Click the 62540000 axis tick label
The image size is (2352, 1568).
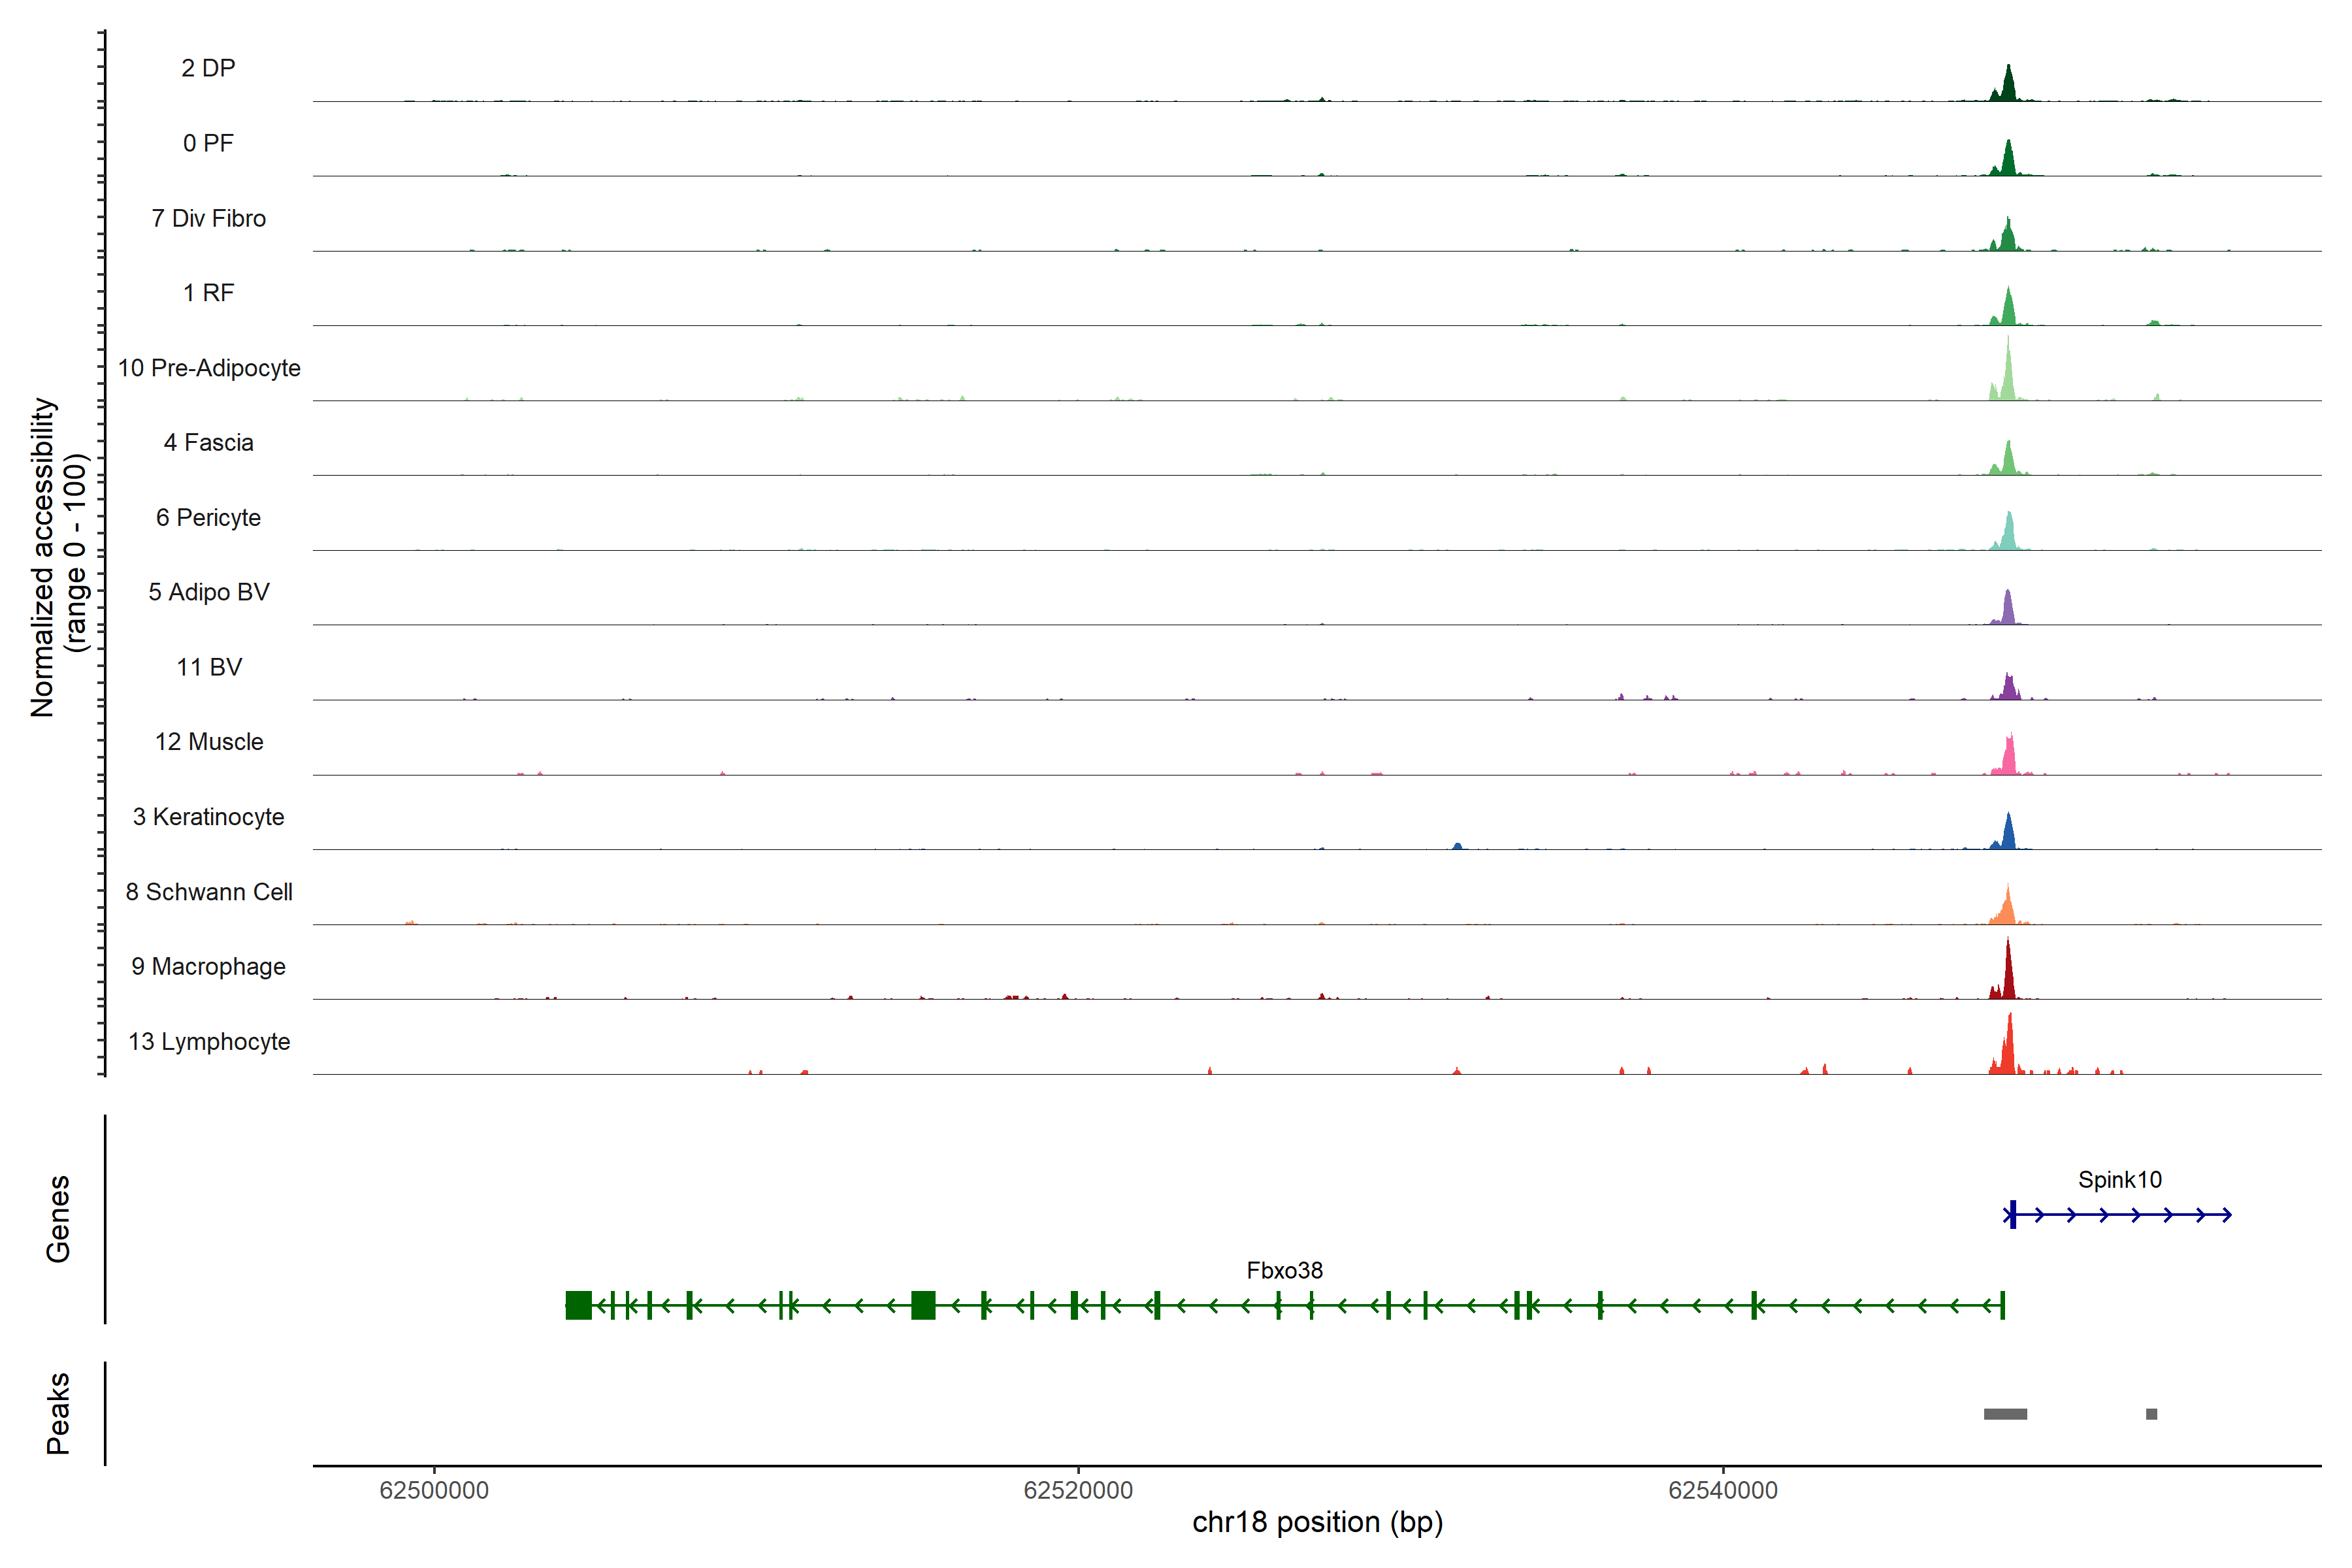(x=1723, y=1490)
